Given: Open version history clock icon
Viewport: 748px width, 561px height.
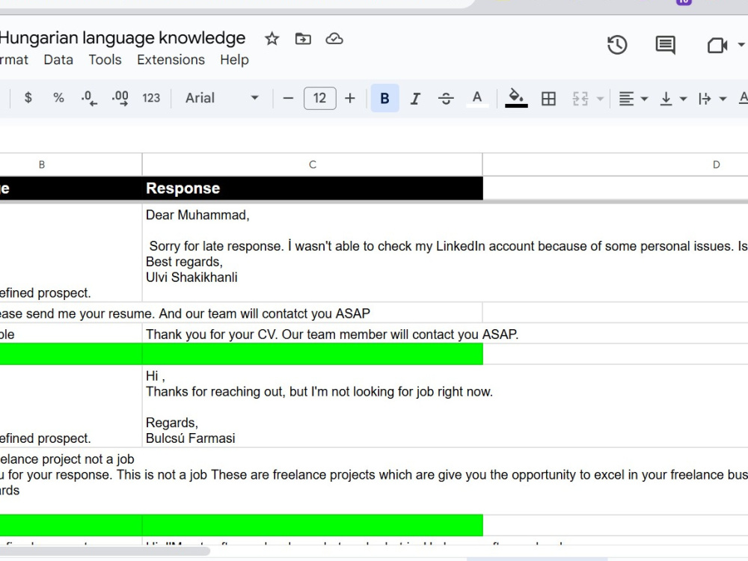Looking at the screenshot, I should [x=617, y=46].
